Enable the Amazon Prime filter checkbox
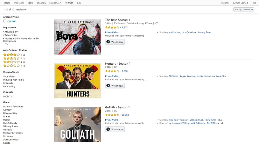 (5, 21)
